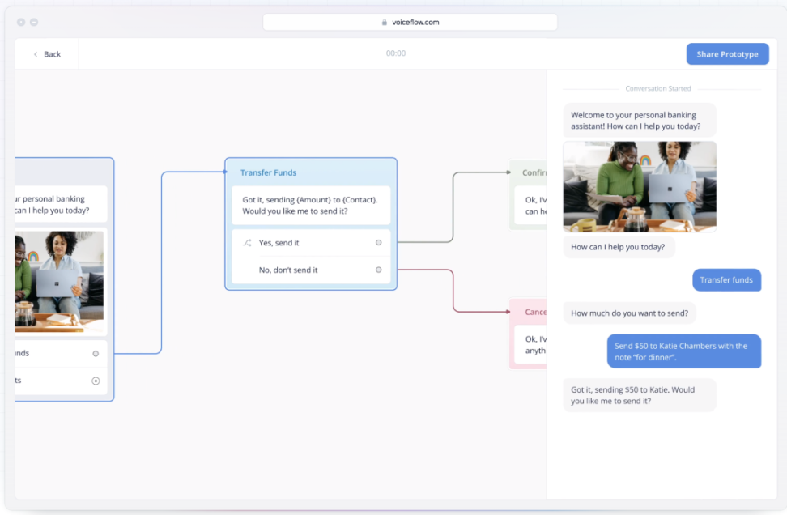Select the No, don't send it choice
Screen dimensions: 787x515
pos(287,270)
